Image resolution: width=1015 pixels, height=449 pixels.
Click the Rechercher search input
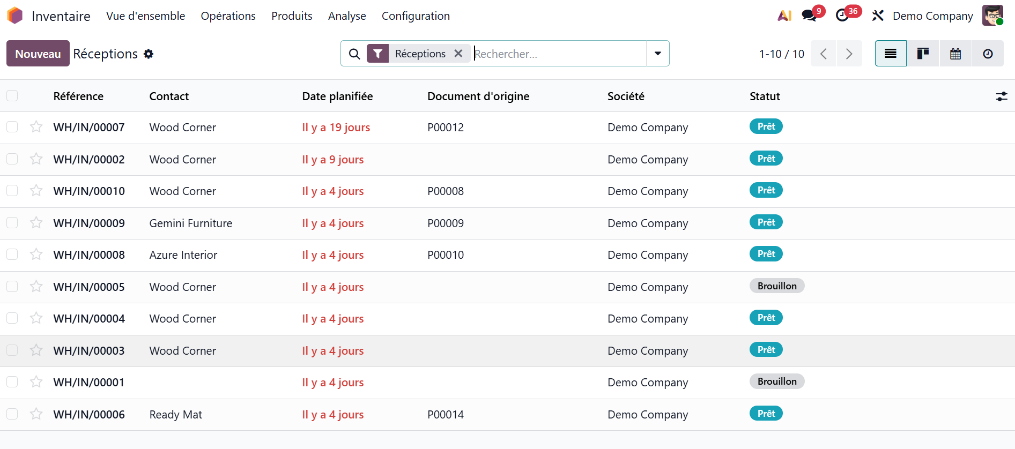pos(559,54)
